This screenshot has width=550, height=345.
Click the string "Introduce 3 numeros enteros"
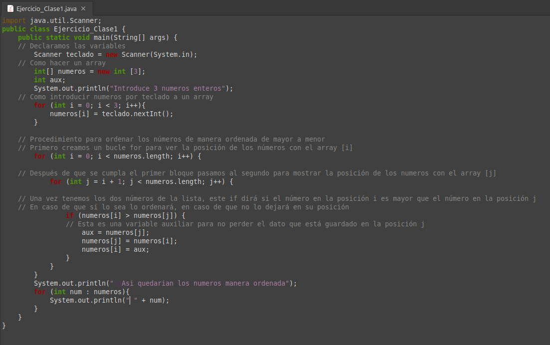click(169, 88)
